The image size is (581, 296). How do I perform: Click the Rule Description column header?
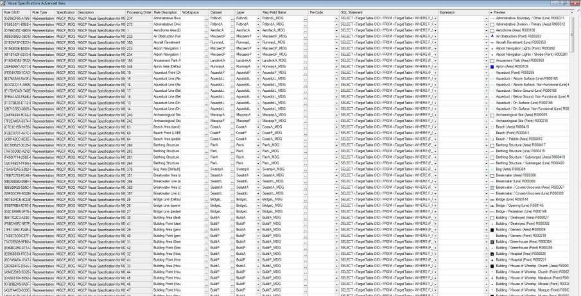[x=166, y=13]
